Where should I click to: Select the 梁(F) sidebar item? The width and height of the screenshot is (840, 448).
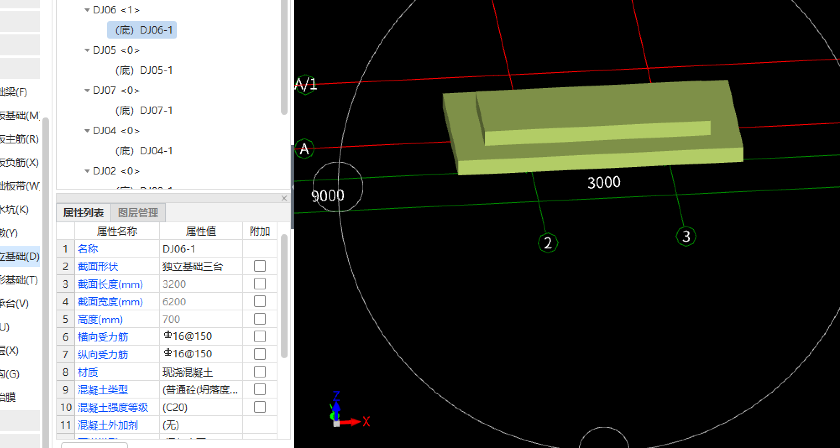pos(20,92)
